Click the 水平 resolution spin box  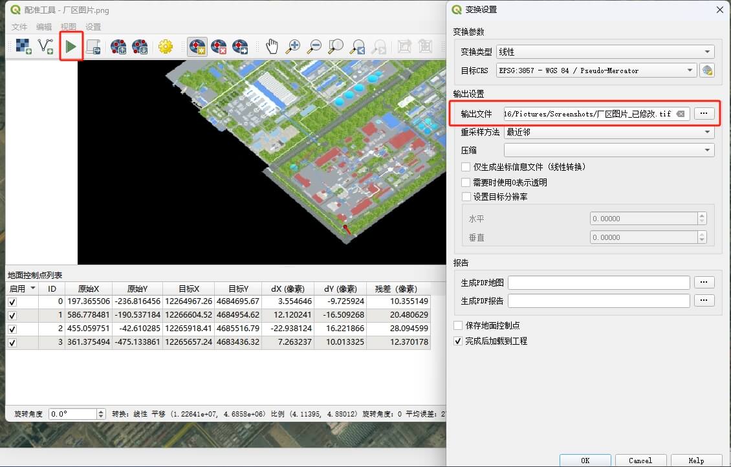click(x=648, y=218)
